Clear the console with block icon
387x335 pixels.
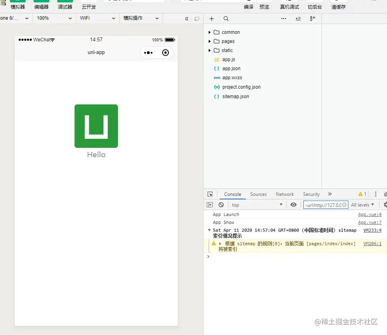[x=221, y=205]
